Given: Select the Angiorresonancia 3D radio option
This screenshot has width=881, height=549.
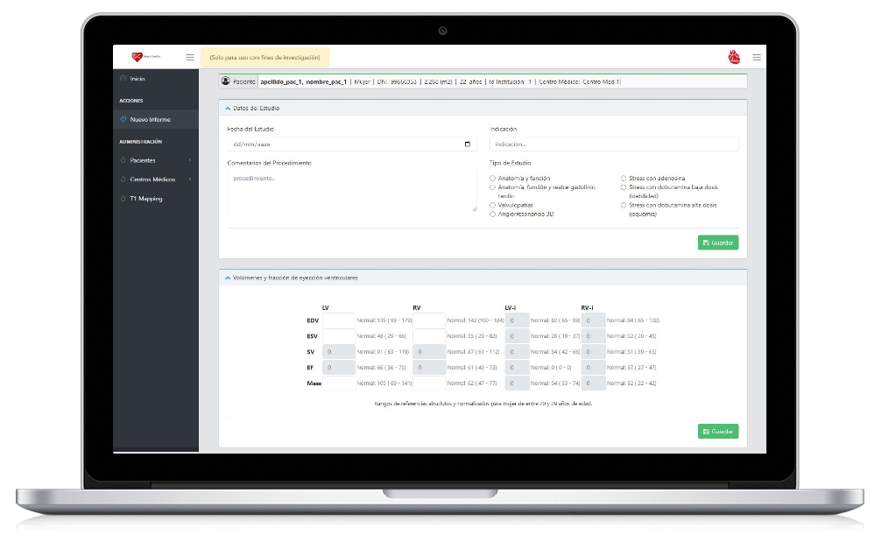Looking at the screenshot, I should (492, 214).
